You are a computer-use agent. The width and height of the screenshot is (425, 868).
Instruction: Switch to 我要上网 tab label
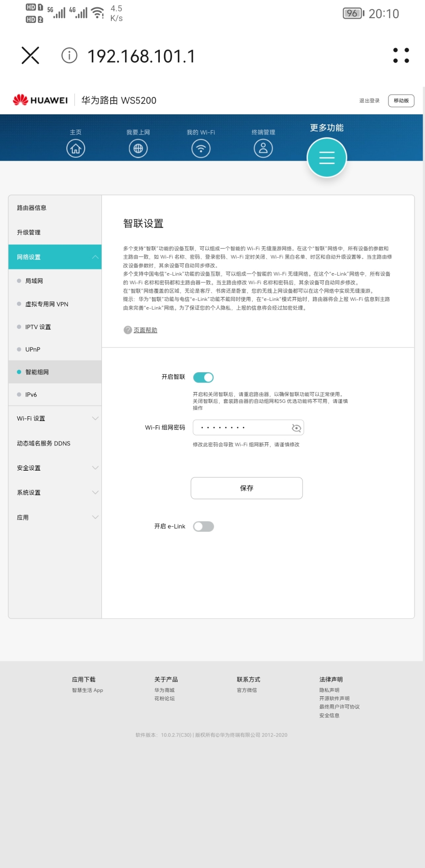click(138, 132)
